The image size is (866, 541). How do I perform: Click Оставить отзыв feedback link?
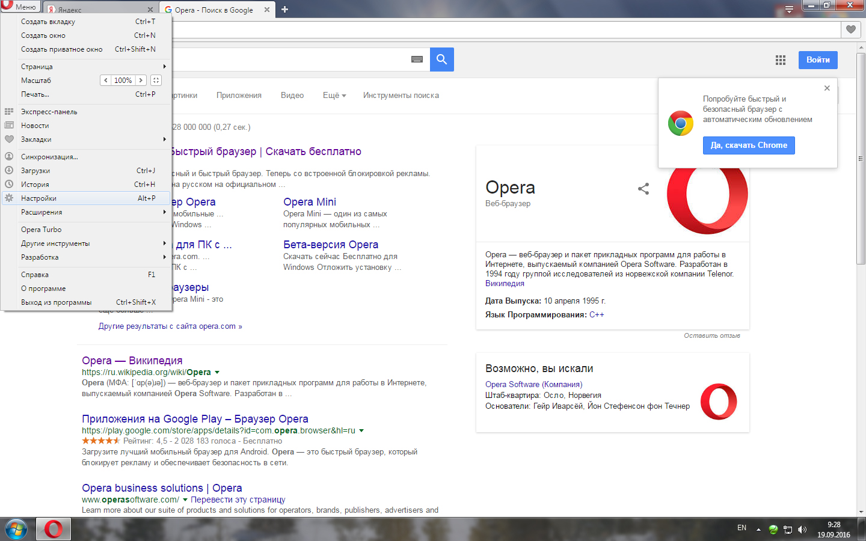tap(712, 335)
